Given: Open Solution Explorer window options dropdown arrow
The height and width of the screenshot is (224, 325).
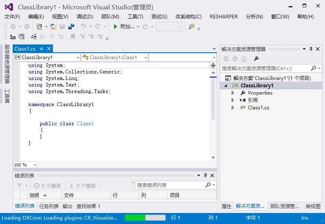Looking at the screenshot, I should coord(304,49).
